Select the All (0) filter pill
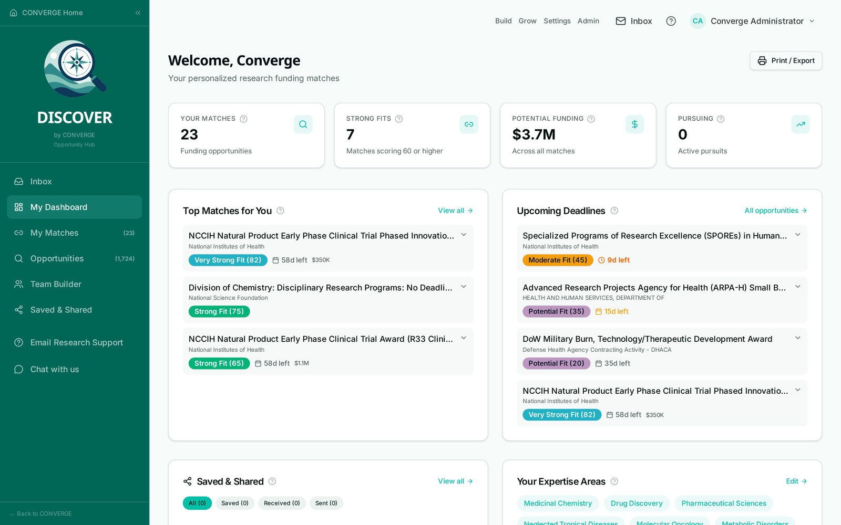 (x=197, y=503)
